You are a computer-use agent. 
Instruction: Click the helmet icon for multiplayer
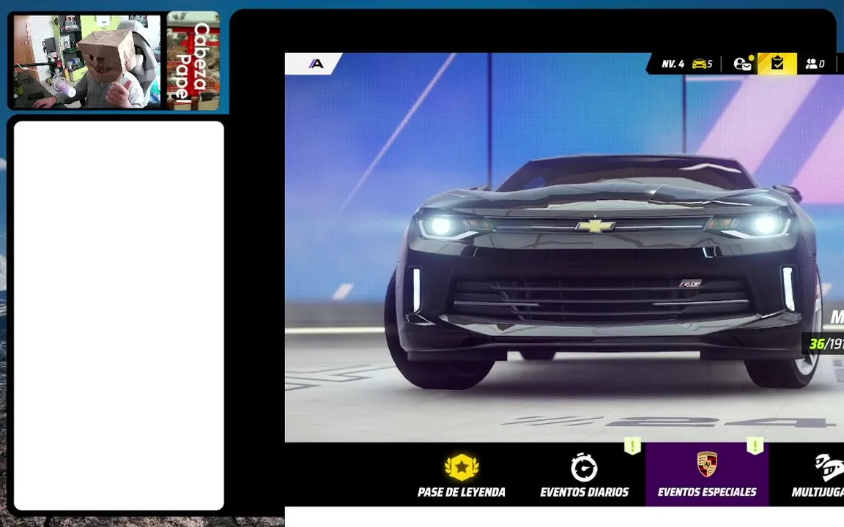point(830,467)
